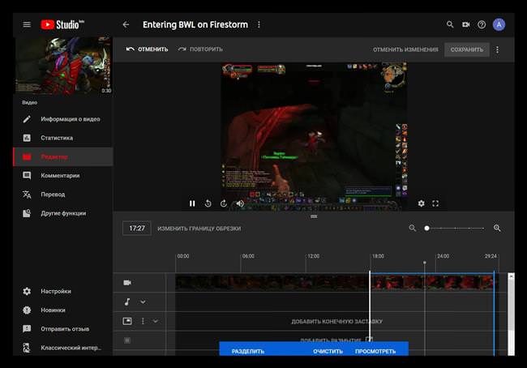The image size is (527, 368).
Task: Click the comments speech bubble icon
Action: pos(27,175)
